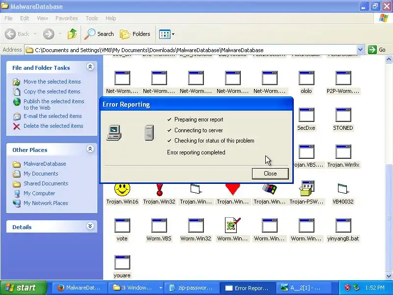Open the Search pane
This screenshot has height=295, width=393.
point(99,34)
